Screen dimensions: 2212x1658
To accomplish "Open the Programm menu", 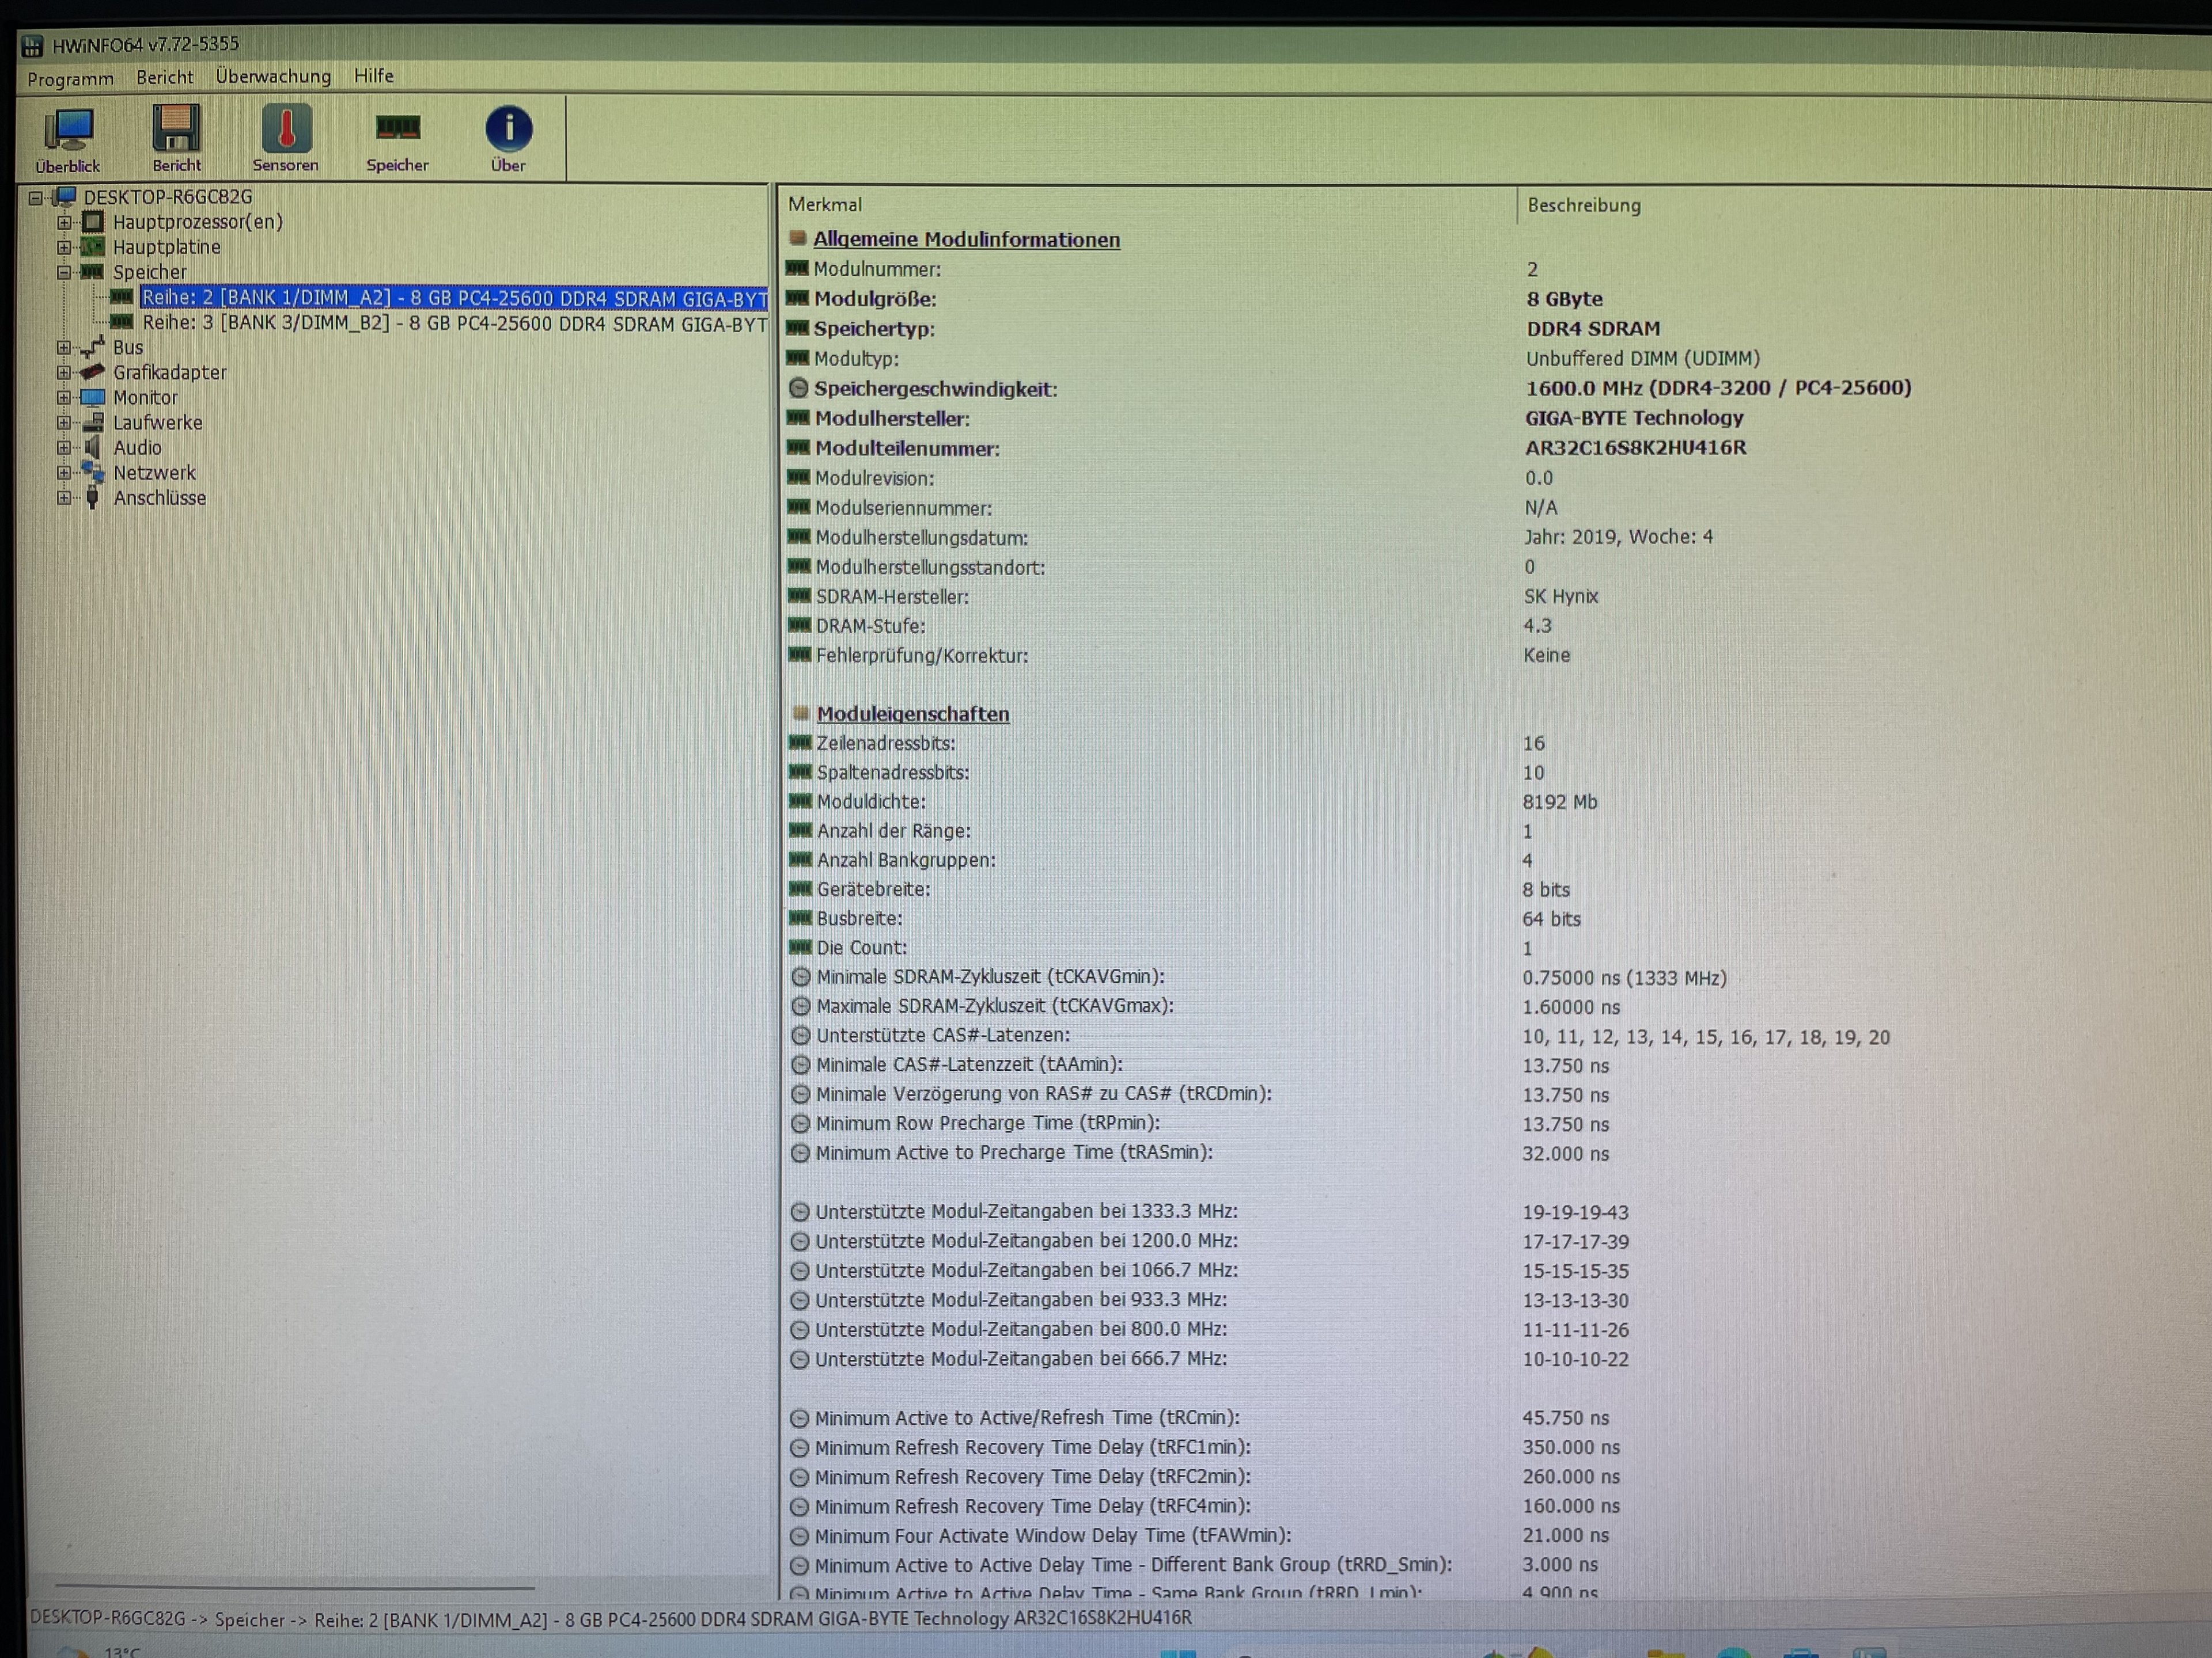I will (x=70, y=79).
